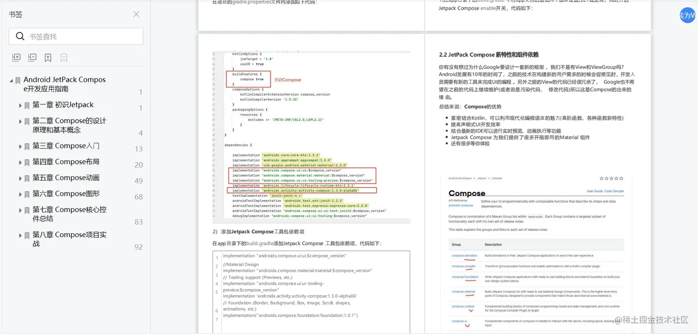Viewport: 698px width, 334px height.
Task: Jump to 第七章 Compose核心控件总结 chapter
Action: point(69,214)
